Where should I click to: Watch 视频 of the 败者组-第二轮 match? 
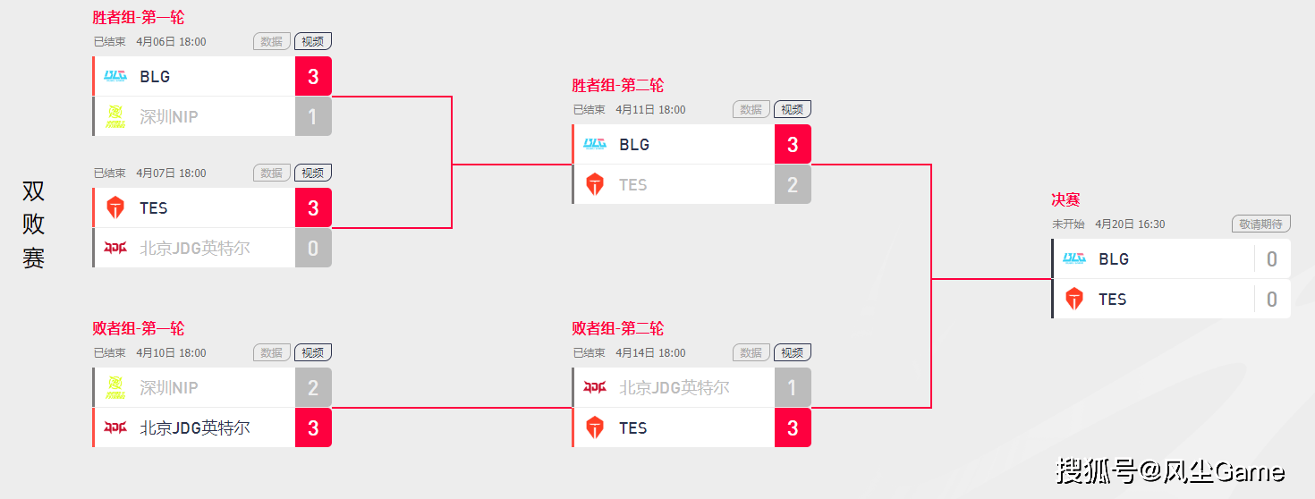coord(793,352)
